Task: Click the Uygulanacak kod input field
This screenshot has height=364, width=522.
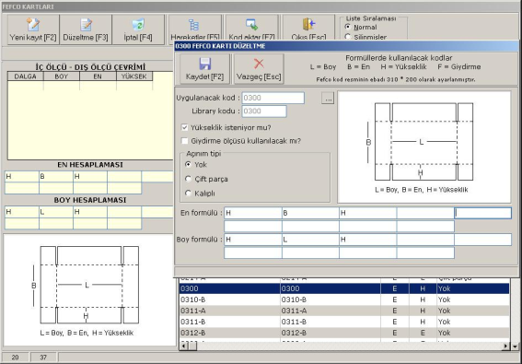Action: (273, 98)
